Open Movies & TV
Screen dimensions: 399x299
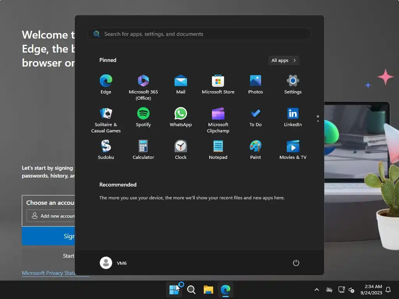pos(293,150)
